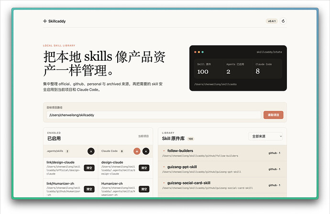This screenshot has height=214, width=330.
Task: Click the follow-builders github path text
Action: click(200, 156)
